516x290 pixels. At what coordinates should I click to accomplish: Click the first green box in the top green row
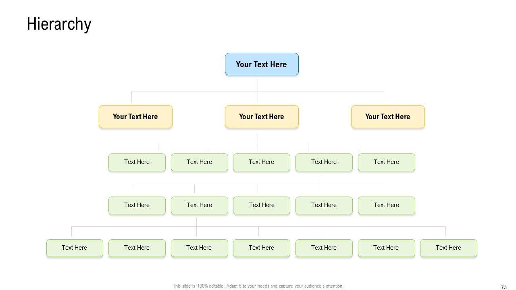pos(137,162)
